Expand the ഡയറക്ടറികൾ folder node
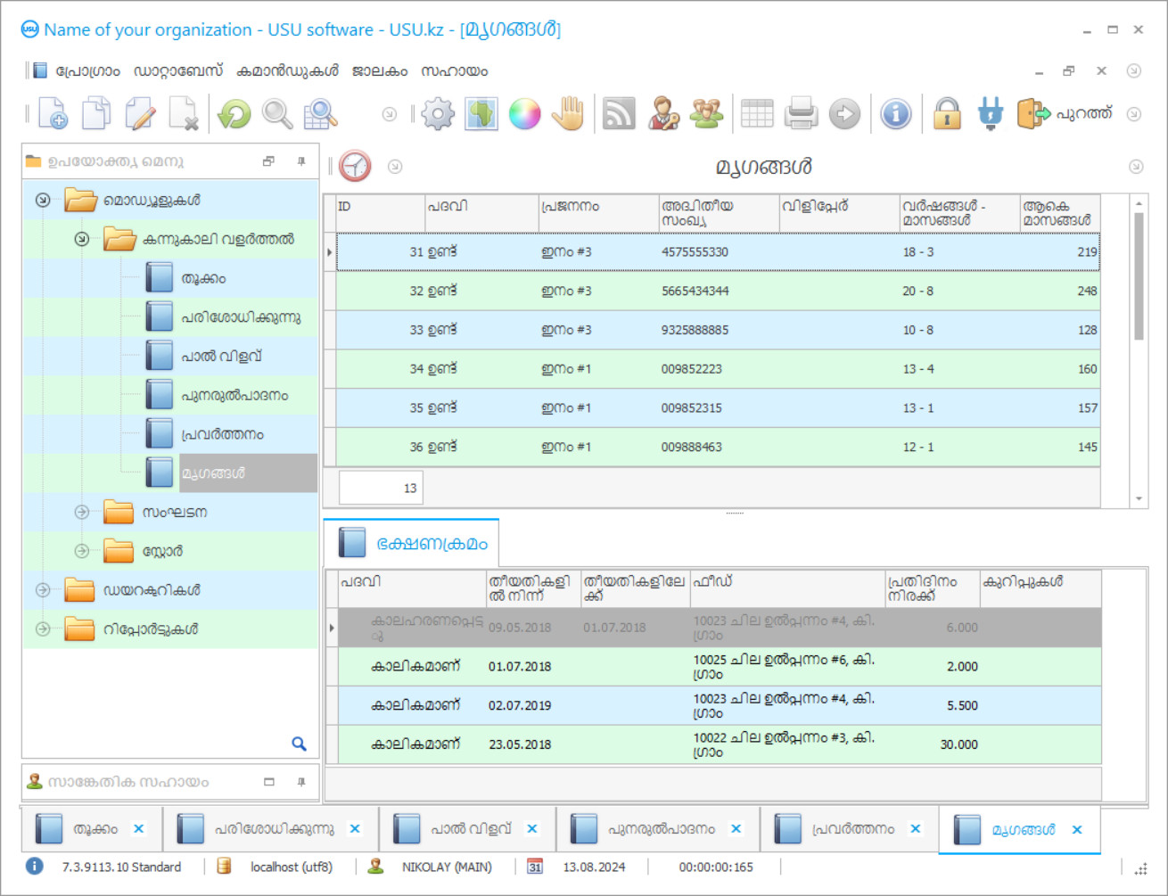This screenshot has width=1168, height=896. [x=42, y=589]
